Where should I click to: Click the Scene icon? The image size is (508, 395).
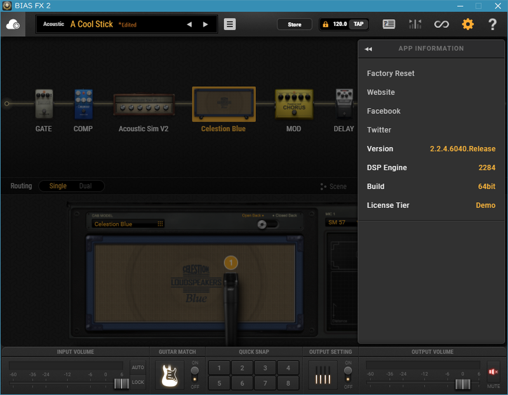[323, 186]
